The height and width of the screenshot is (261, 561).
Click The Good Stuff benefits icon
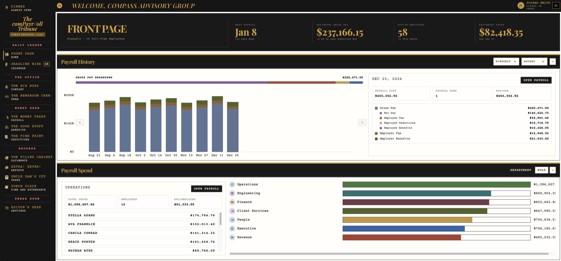pos(7,127)
